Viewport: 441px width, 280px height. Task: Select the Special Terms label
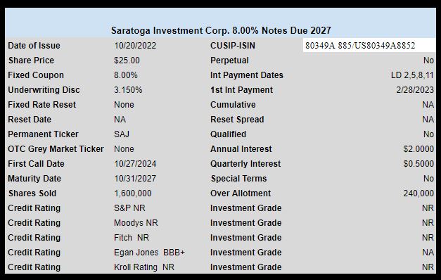(x=238, y=179)
